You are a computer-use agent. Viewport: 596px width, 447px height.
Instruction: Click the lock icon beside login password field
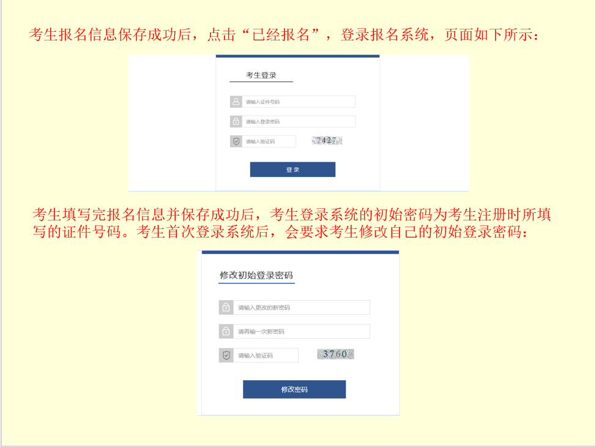click(236, 121)
